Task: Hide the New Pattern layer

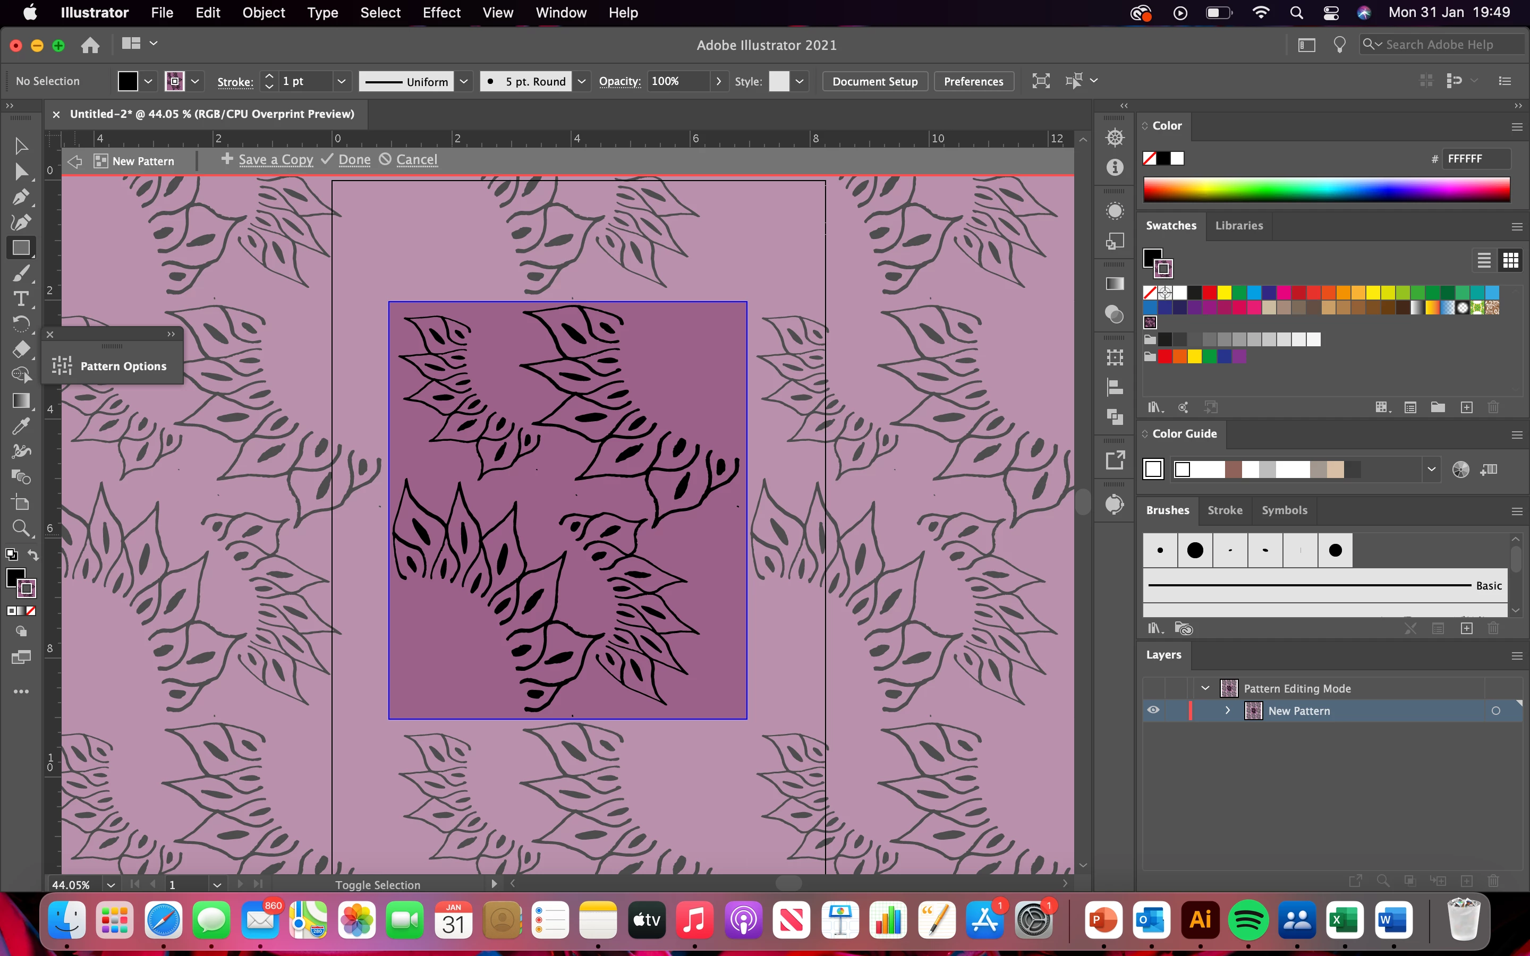Action: (x=1153, y=710)
